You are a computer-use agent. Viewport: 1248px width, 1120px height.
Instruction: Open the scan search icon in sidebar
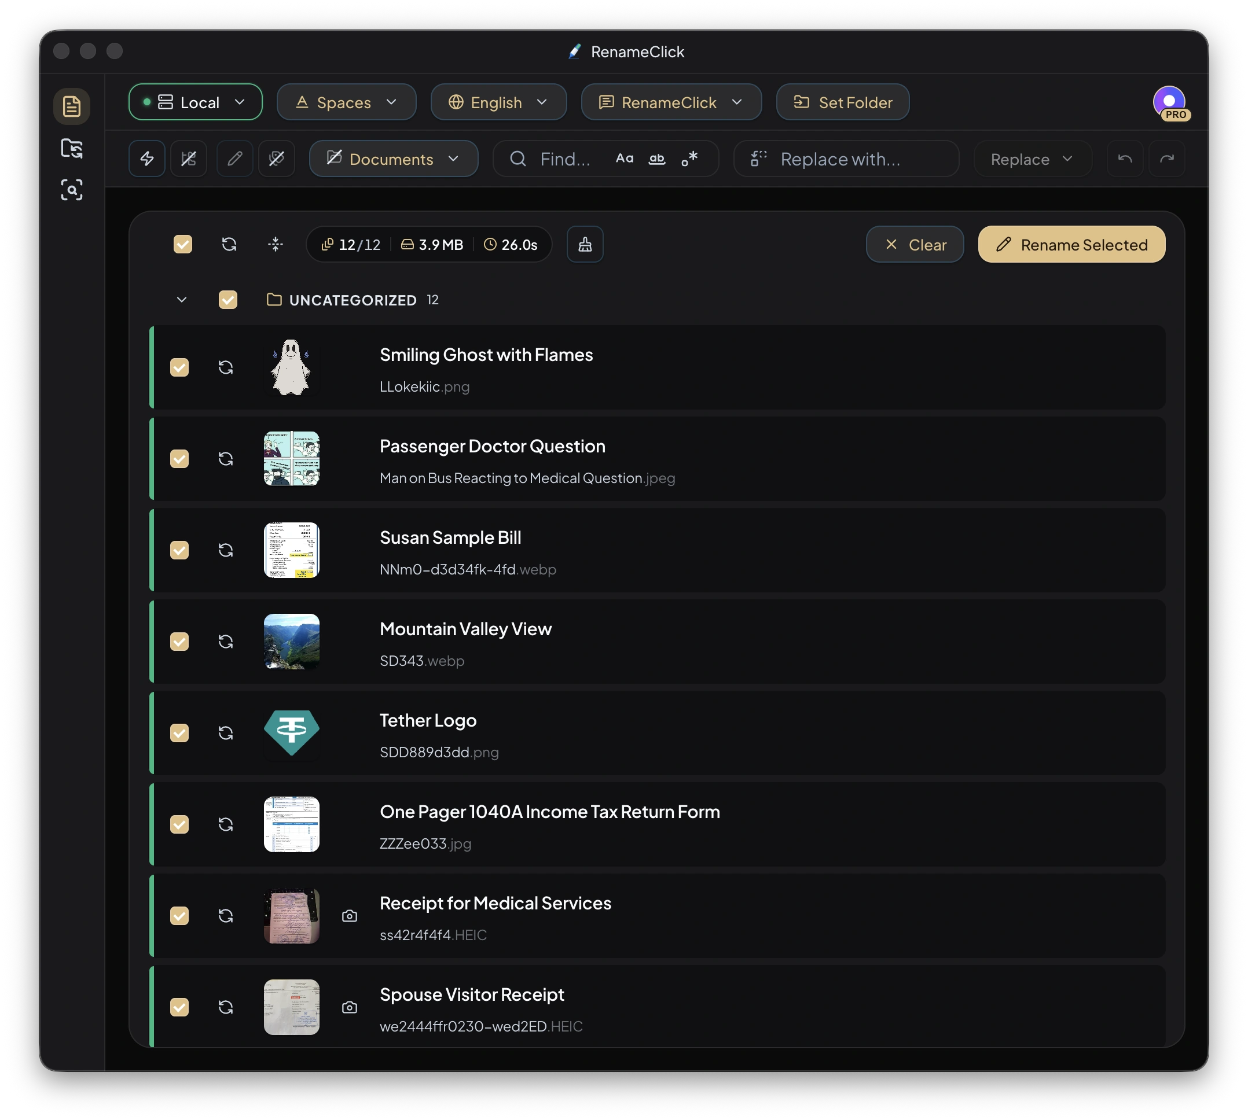[x=71, y=190]
